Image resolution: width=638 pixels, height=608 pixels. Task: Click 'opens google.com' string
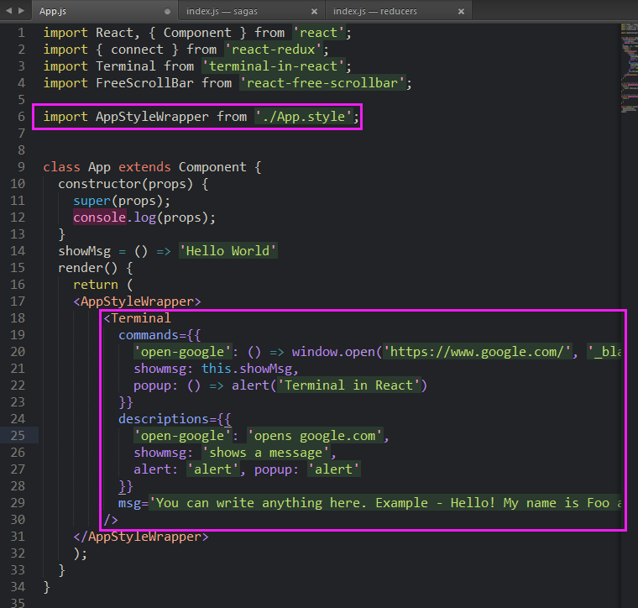(315, 436)
